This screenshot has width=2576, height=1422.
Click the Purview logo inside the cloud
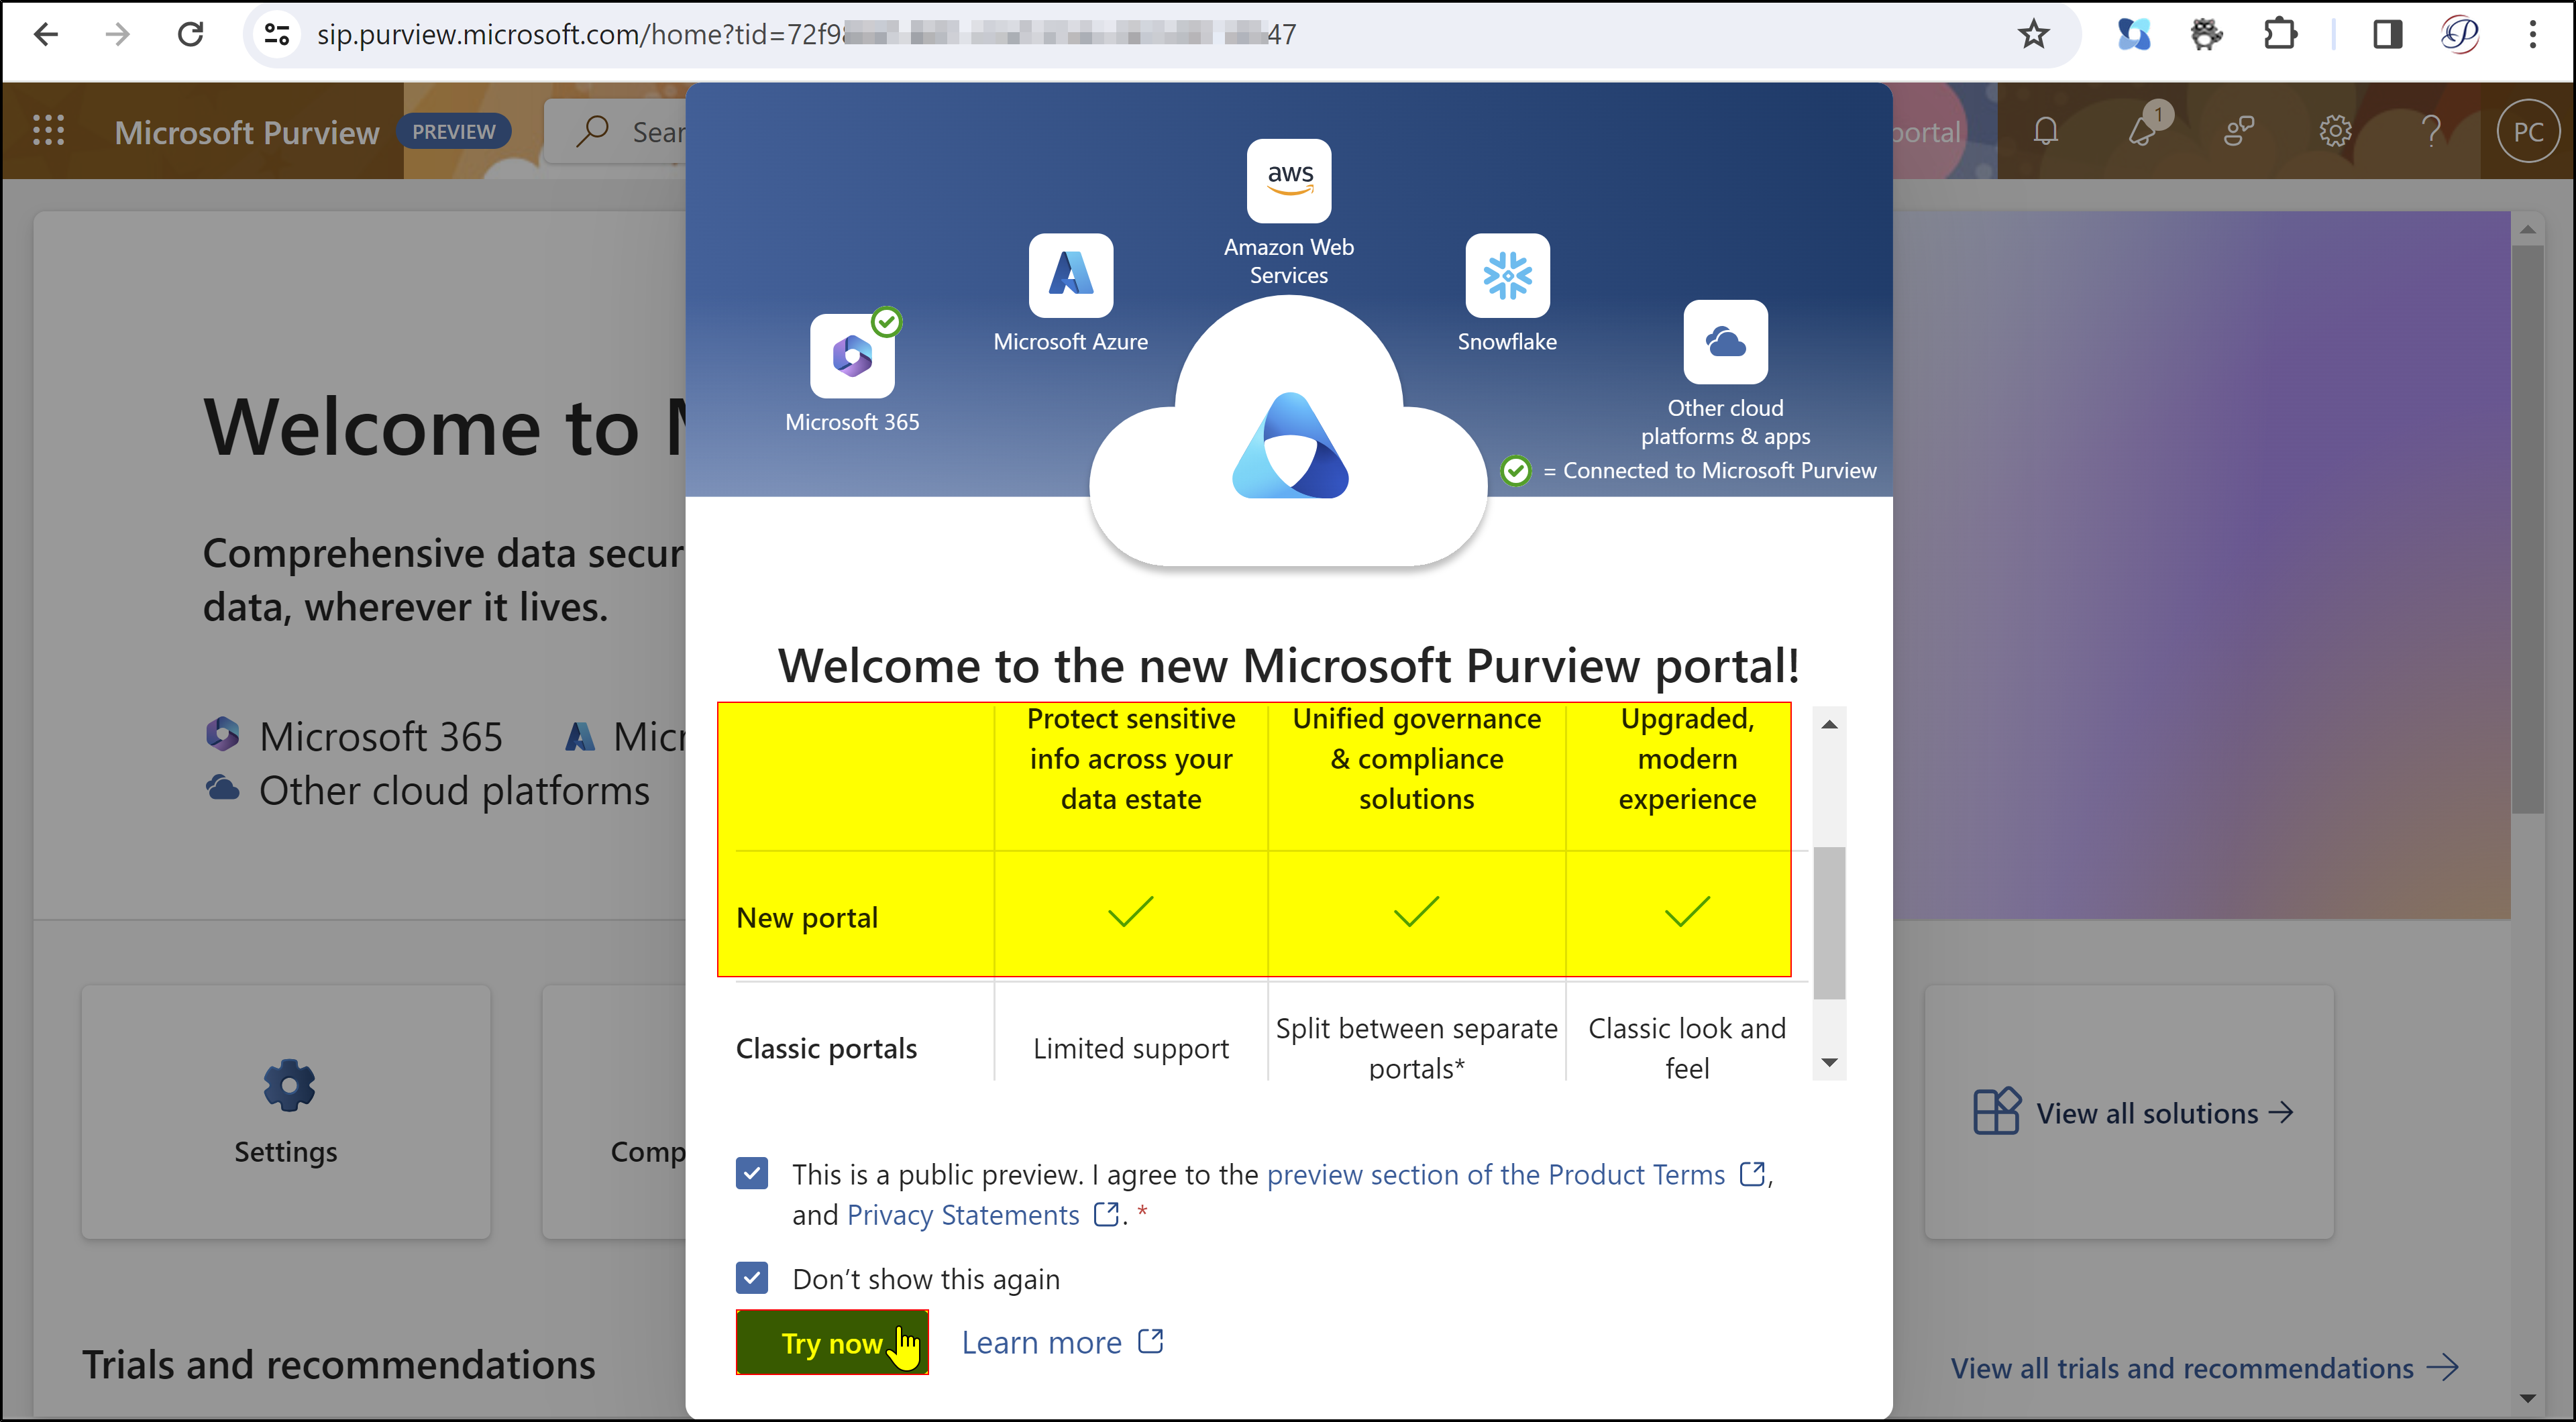pos(1290,446)
